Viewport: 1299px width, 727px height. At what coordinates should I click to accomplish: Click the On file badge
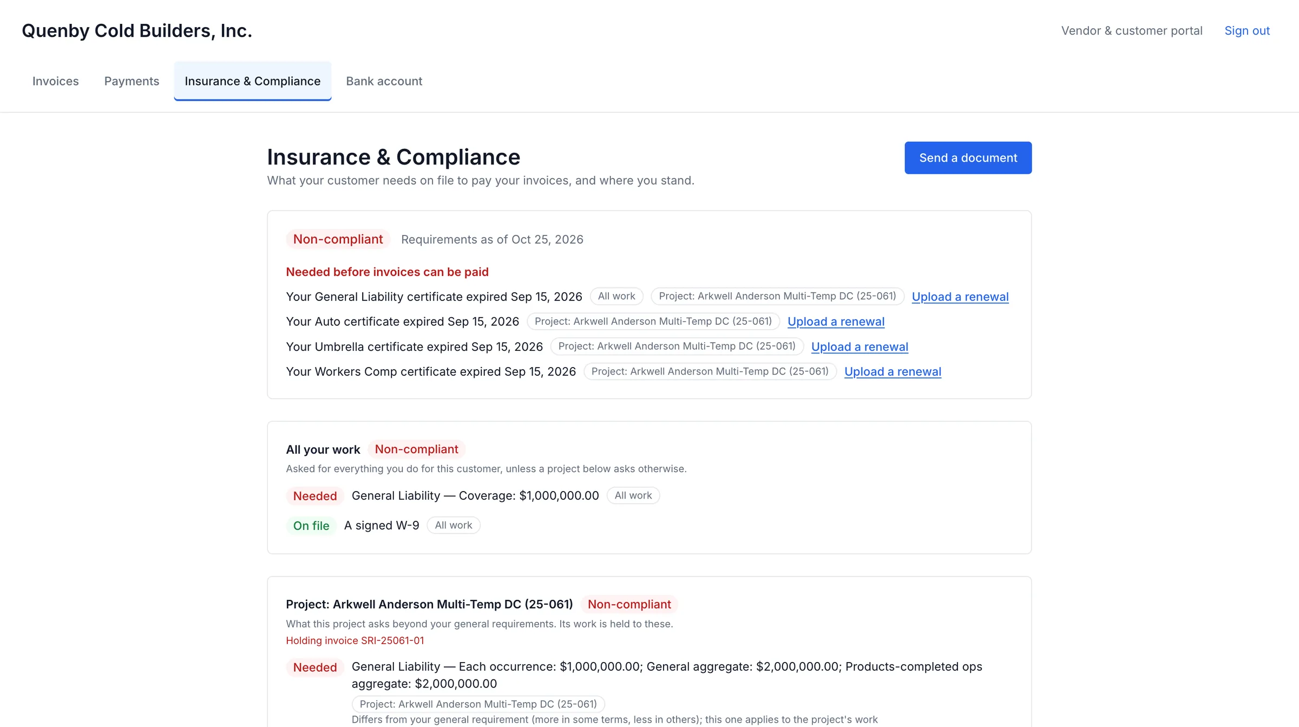coord(311,526)
